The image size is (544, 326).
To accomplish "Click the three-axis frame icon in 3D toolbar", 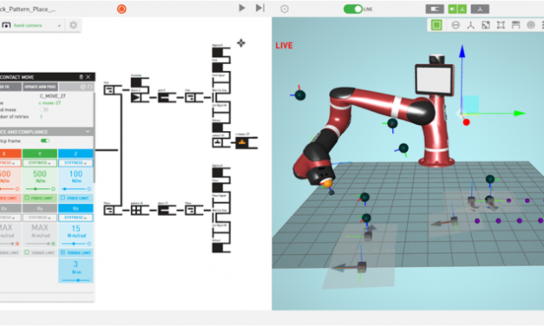I will (x=470, y=25).
